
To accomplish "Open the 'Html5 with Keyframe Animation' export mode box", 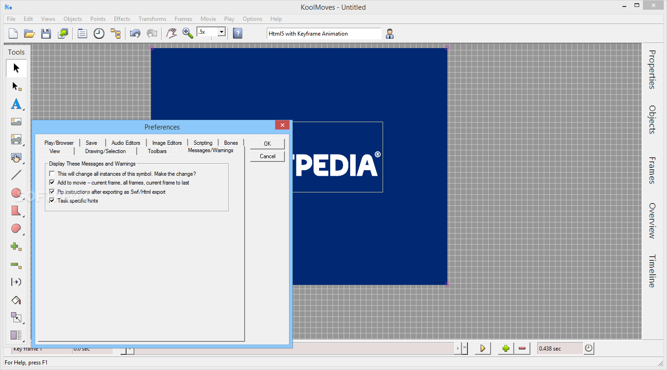I will [x=324, y=34].
